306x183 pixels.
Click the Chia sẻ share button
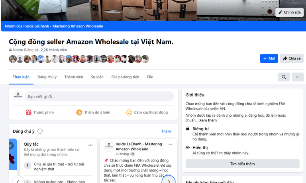coord(292,58)
